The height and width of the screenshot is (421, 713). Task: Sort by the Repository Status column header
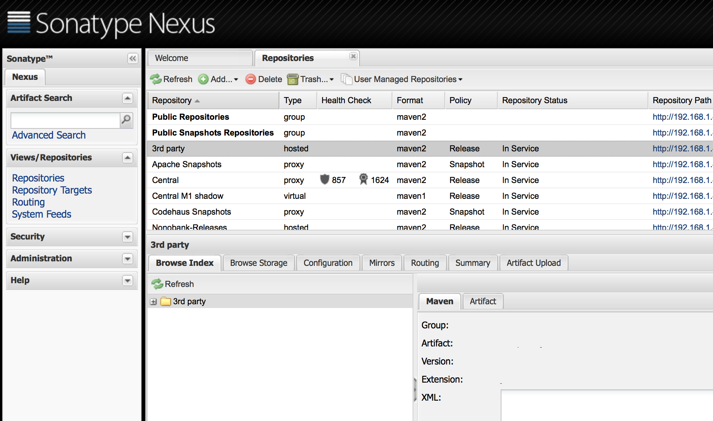point(573,101)
